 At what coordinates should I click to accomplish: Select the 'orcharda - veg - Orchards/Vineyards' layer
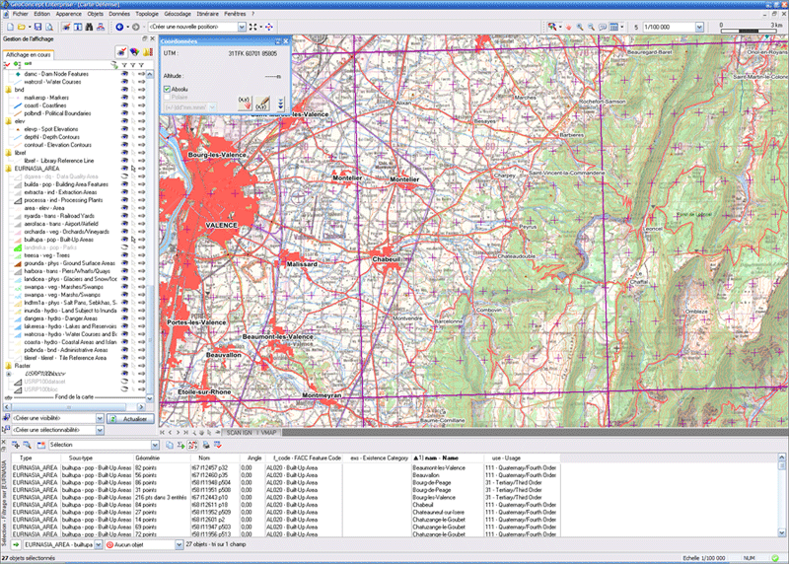point(66,232)
